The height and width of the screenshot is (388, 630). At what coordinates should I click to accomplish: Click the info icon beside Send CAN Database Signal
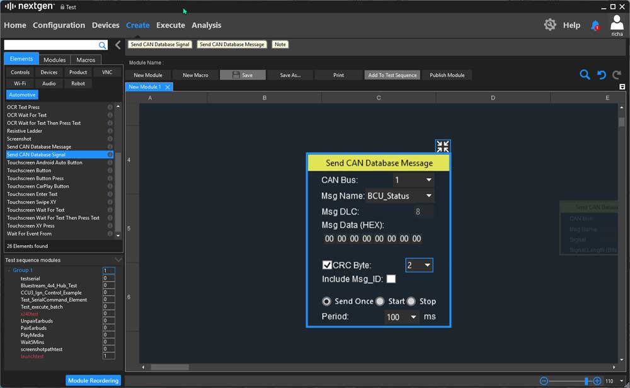coord(110,155)
